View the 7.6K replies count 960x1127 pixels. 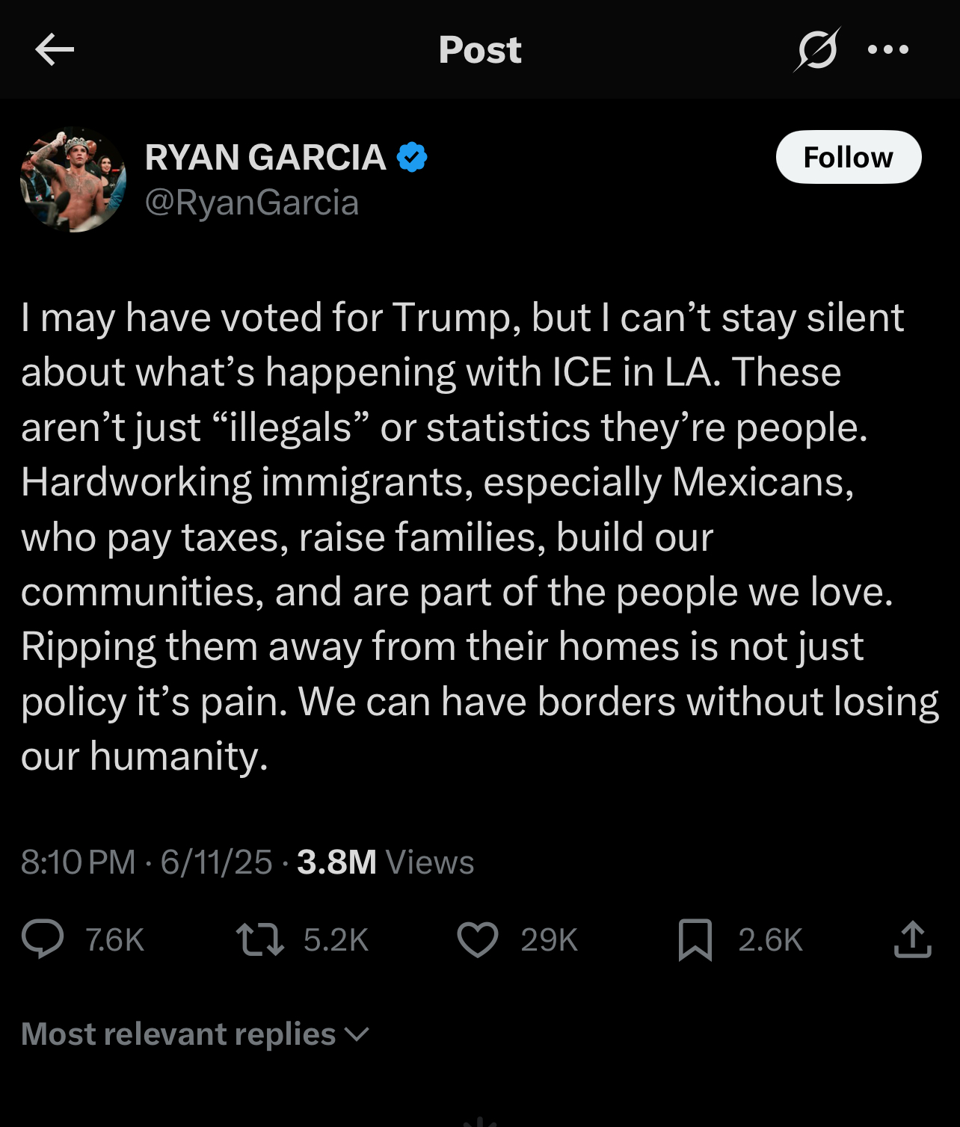point(114,940)
